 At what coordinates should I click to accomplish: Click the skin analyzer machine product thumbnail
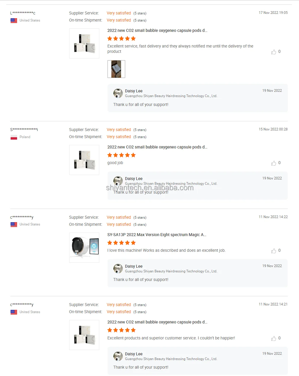click(x=84, y=248)
